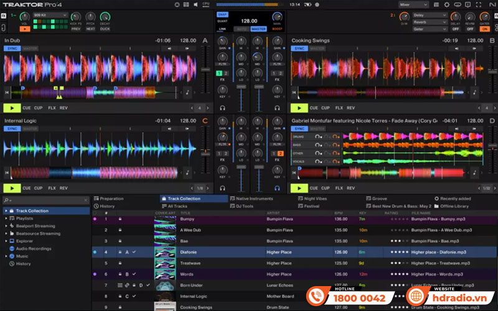Toggle the SNAP button in master panel
The image size is (498, 311).
pyautogui.click(x=222, y=14)
